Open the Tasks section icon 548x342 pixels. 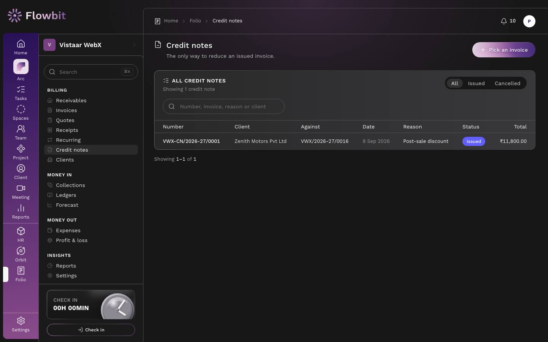pos(21,90)
